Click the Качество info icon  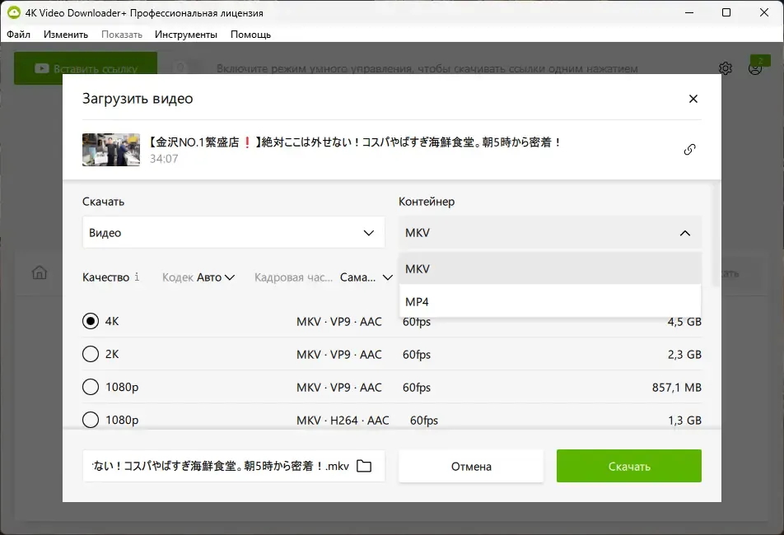[137, 277]
